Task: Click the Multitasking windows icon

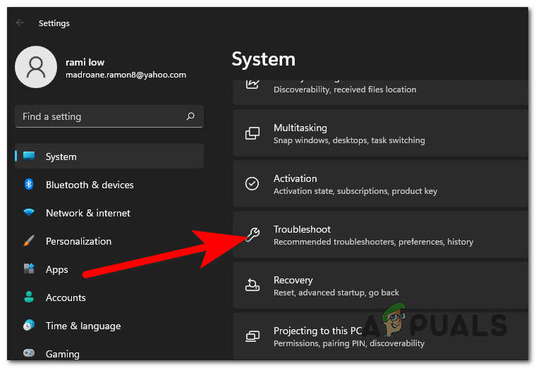Action: point(252,133)
